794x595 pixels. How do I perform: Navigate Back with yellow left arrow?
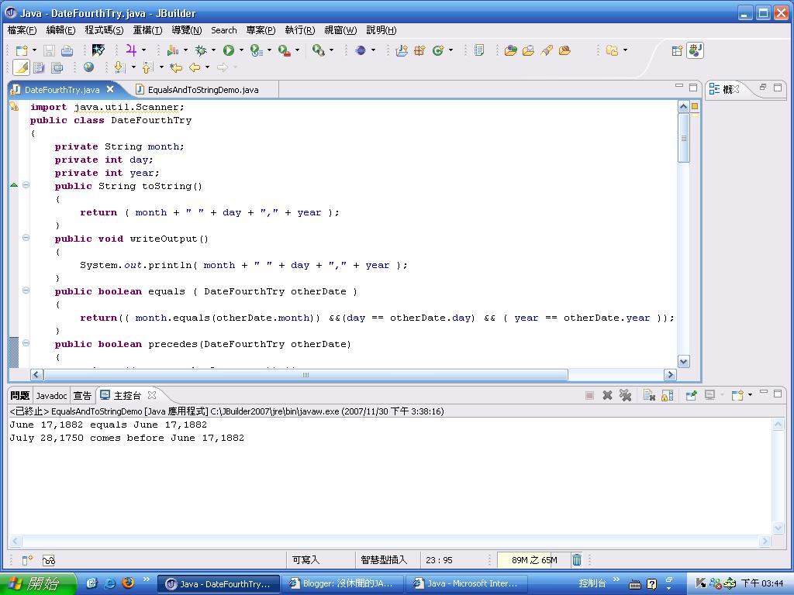tap(195, 67)
